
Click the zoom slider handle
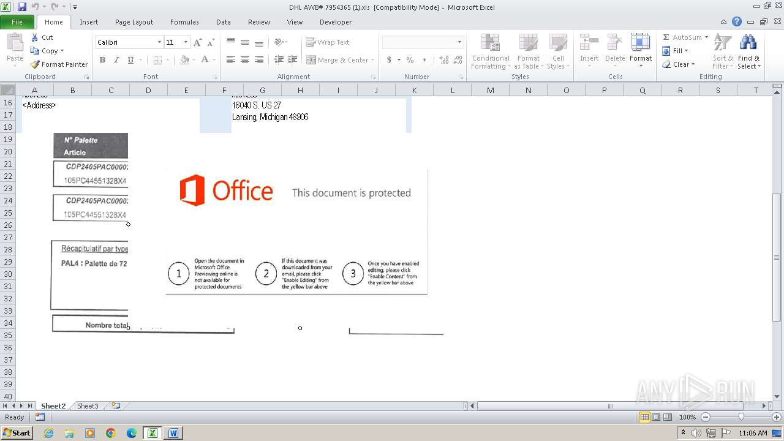coord(741,417)
